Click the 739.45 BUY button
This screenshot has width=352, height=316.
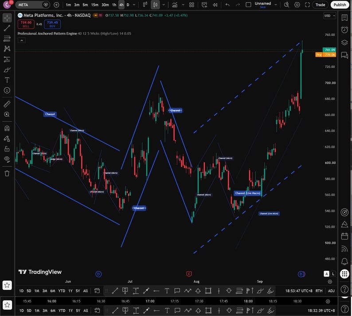click(52, 24)
